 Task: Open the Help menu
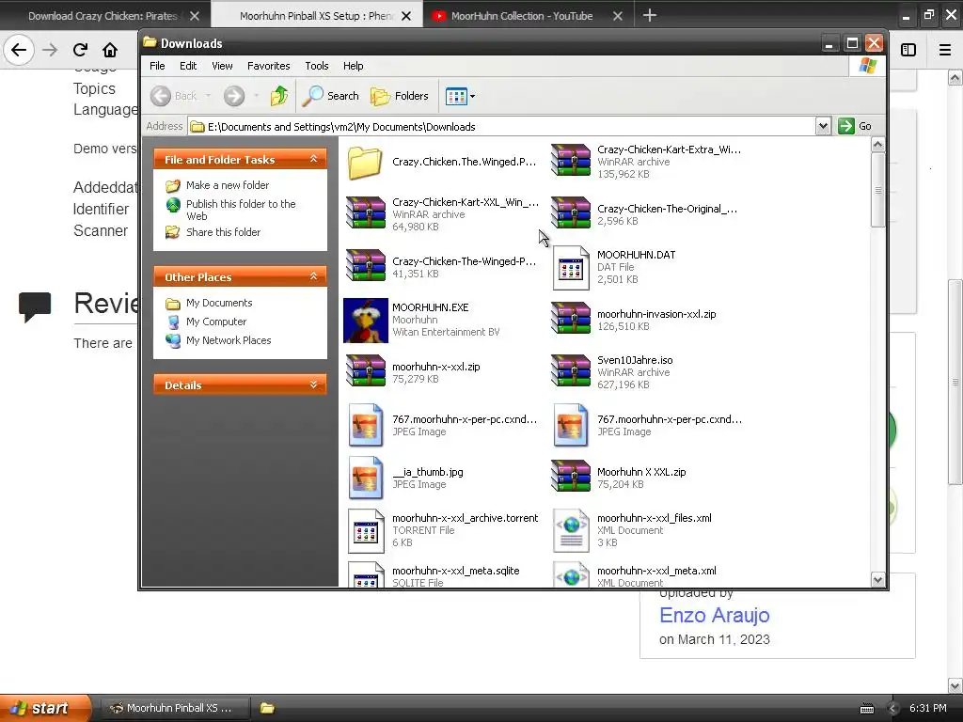(354, 66)
